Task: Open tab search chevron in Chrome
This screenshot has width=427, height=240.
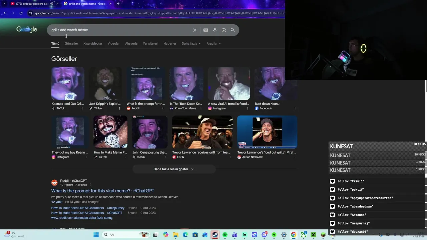Action: pos(4,4)
